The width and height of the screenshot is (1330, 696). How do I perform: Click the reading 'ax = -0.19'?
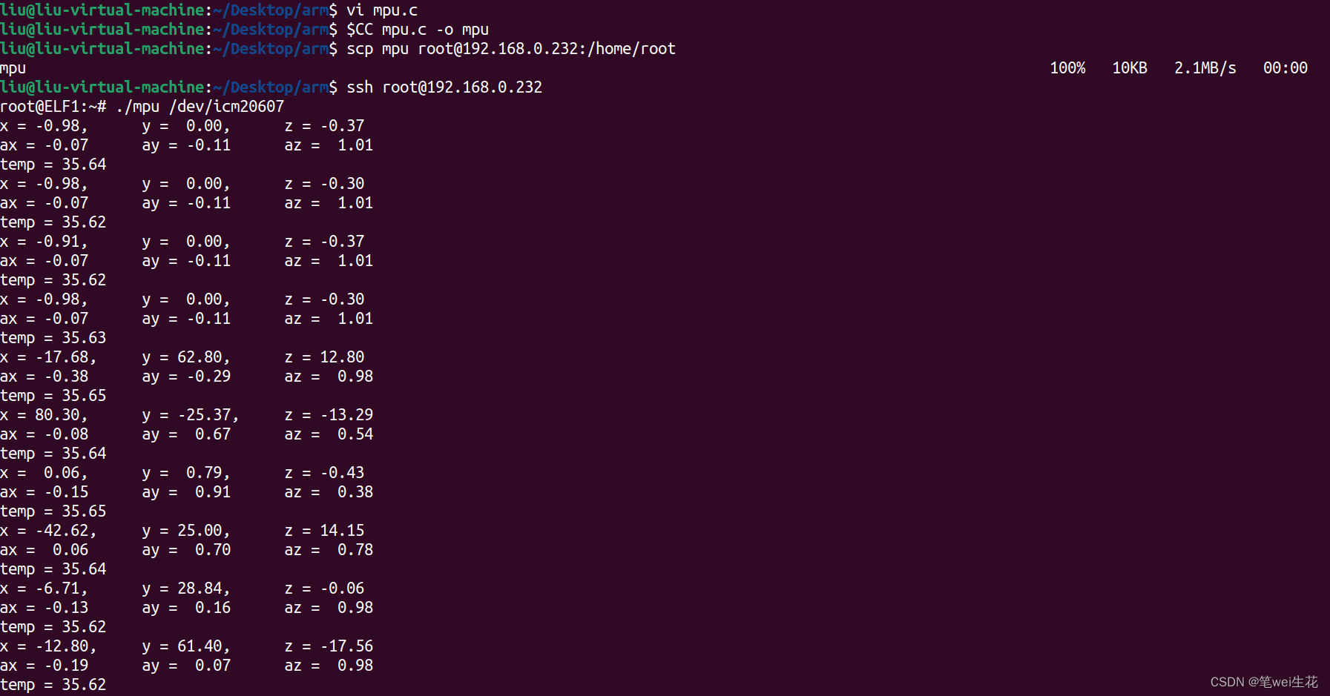[45, 666]
